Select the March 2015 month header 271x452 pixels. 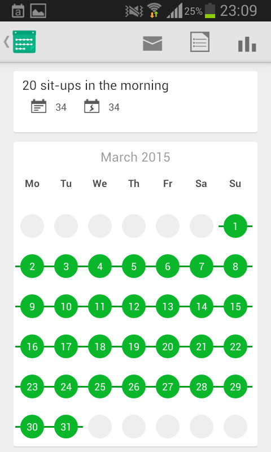(135, 157)
